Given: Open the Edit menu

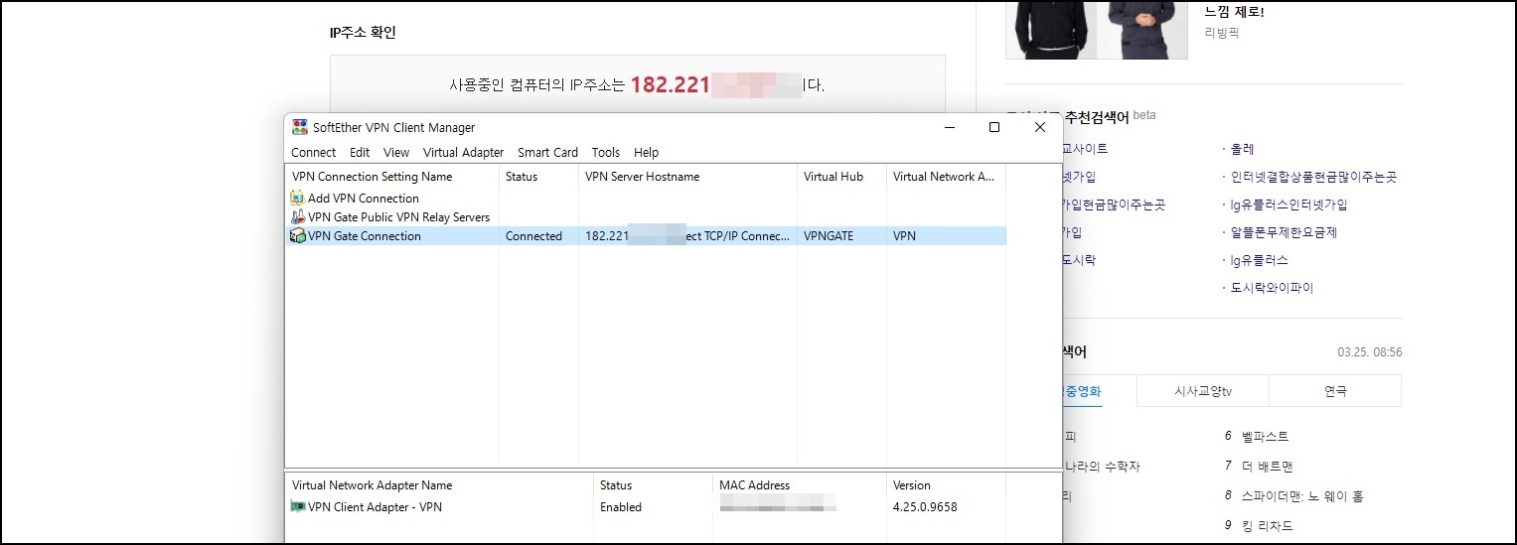Looking at the screenshot, I should pos(360,153).
